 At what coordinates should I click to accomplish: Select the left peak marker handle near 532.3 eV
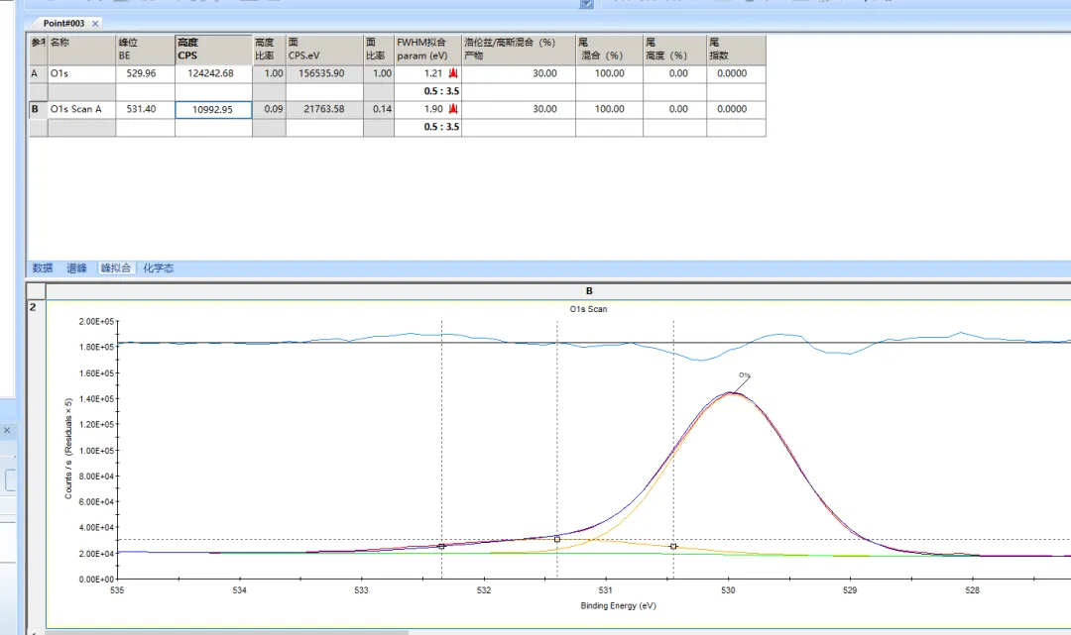coord(441,546)
